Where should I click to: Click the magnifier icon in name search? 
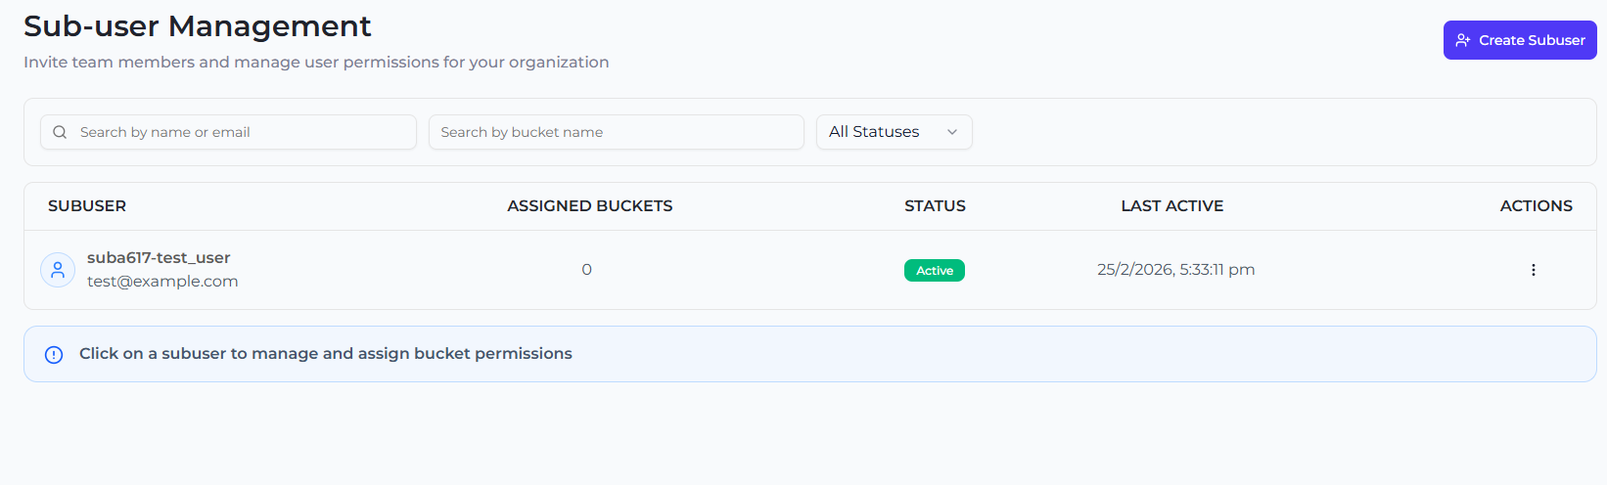(x=60, y=132)
